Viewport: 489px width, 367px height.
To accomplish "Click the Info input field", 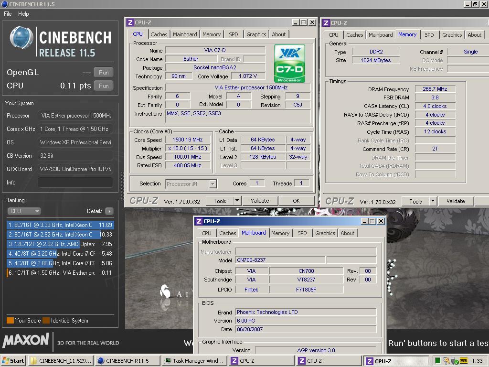I will [x=75, y=182].
